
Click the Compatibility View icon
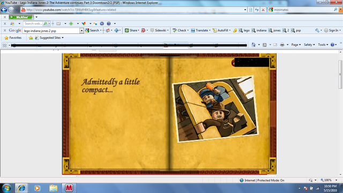[x=251, y=10]
